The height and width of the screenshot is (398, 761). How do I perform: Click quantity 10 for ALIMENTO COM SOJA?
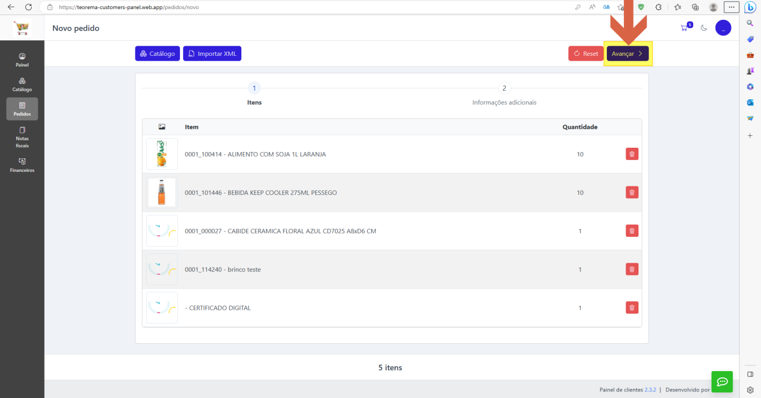coord(580,154)
